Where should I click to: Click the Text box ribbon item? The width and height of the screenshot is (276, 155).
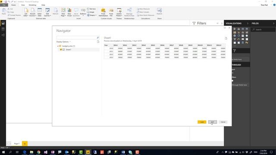pos(91,9)
